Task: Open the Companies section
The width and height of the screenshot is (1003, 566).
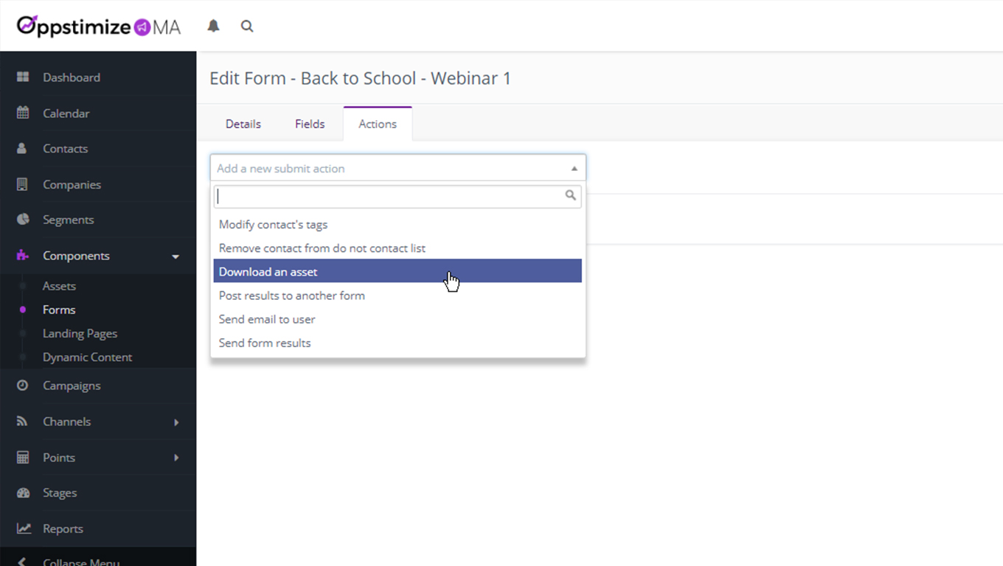Action: pyautogui.click(x=72, y=185)
